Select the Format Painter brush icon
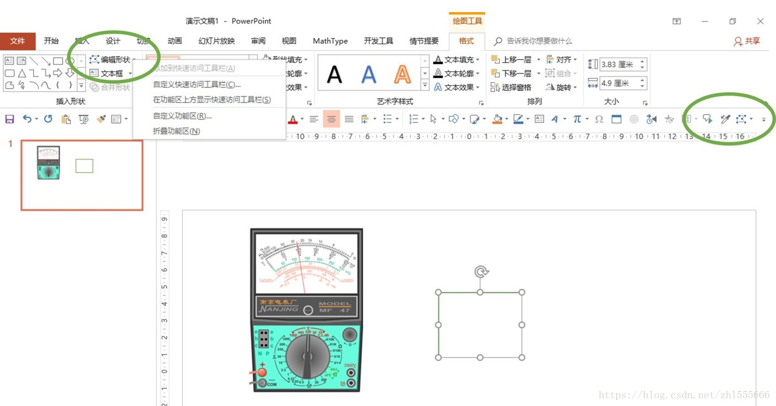Viewport: 776px width, 406px height. (101, 119)
